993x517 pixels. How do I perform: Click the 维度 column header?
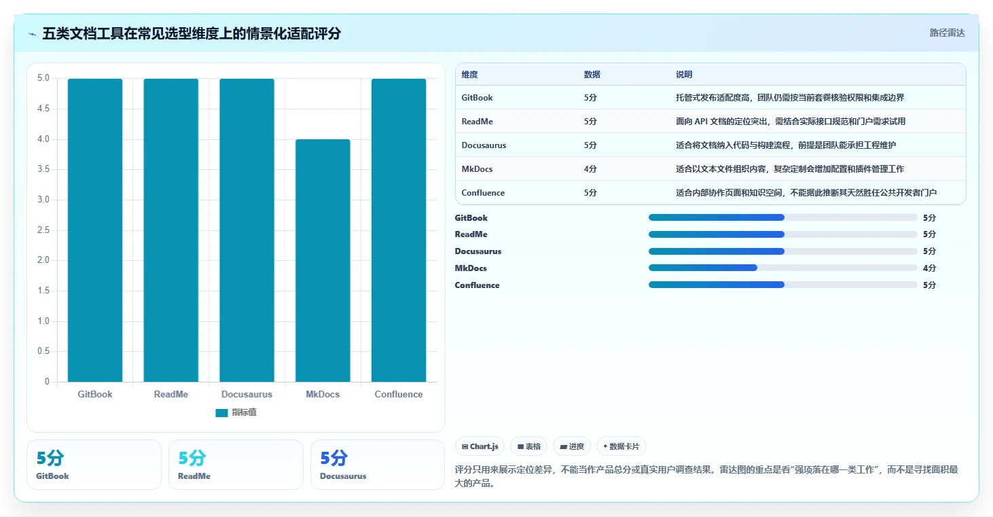click(469, 75)
